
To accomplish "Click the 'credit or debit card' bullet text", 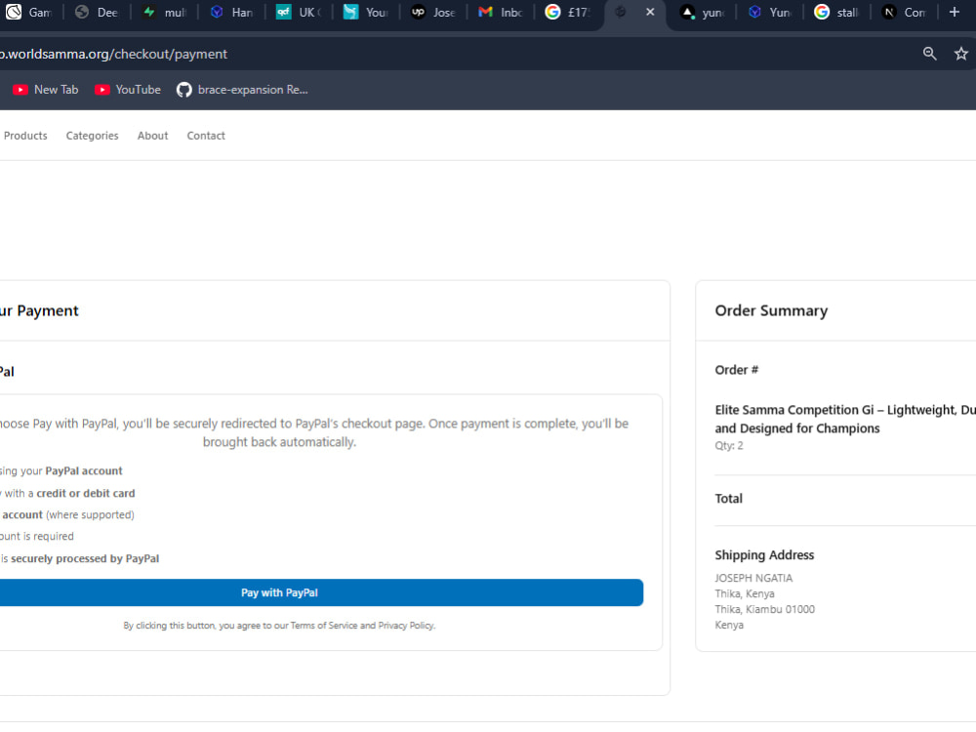I will click(x=85, y=493).
